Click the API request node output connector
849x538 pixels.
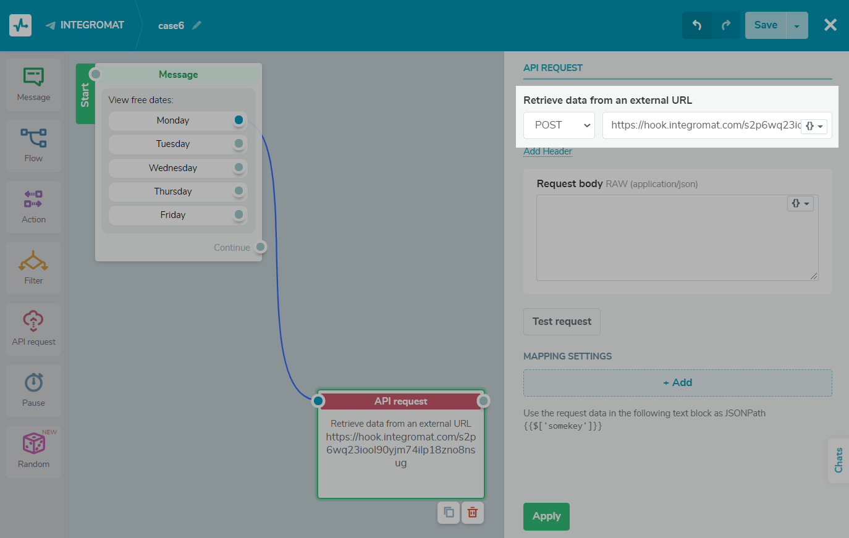pos(483,401)
